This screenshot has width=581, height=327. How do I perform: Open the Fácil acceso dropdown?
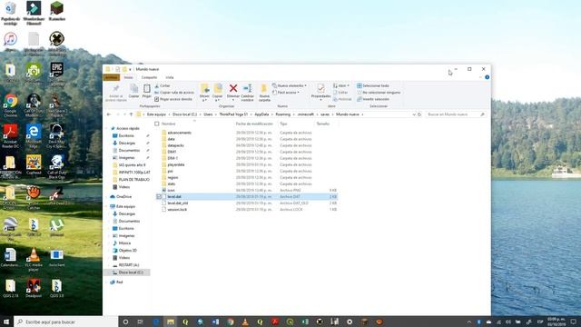pyautogui.click(x=286, y=93)
